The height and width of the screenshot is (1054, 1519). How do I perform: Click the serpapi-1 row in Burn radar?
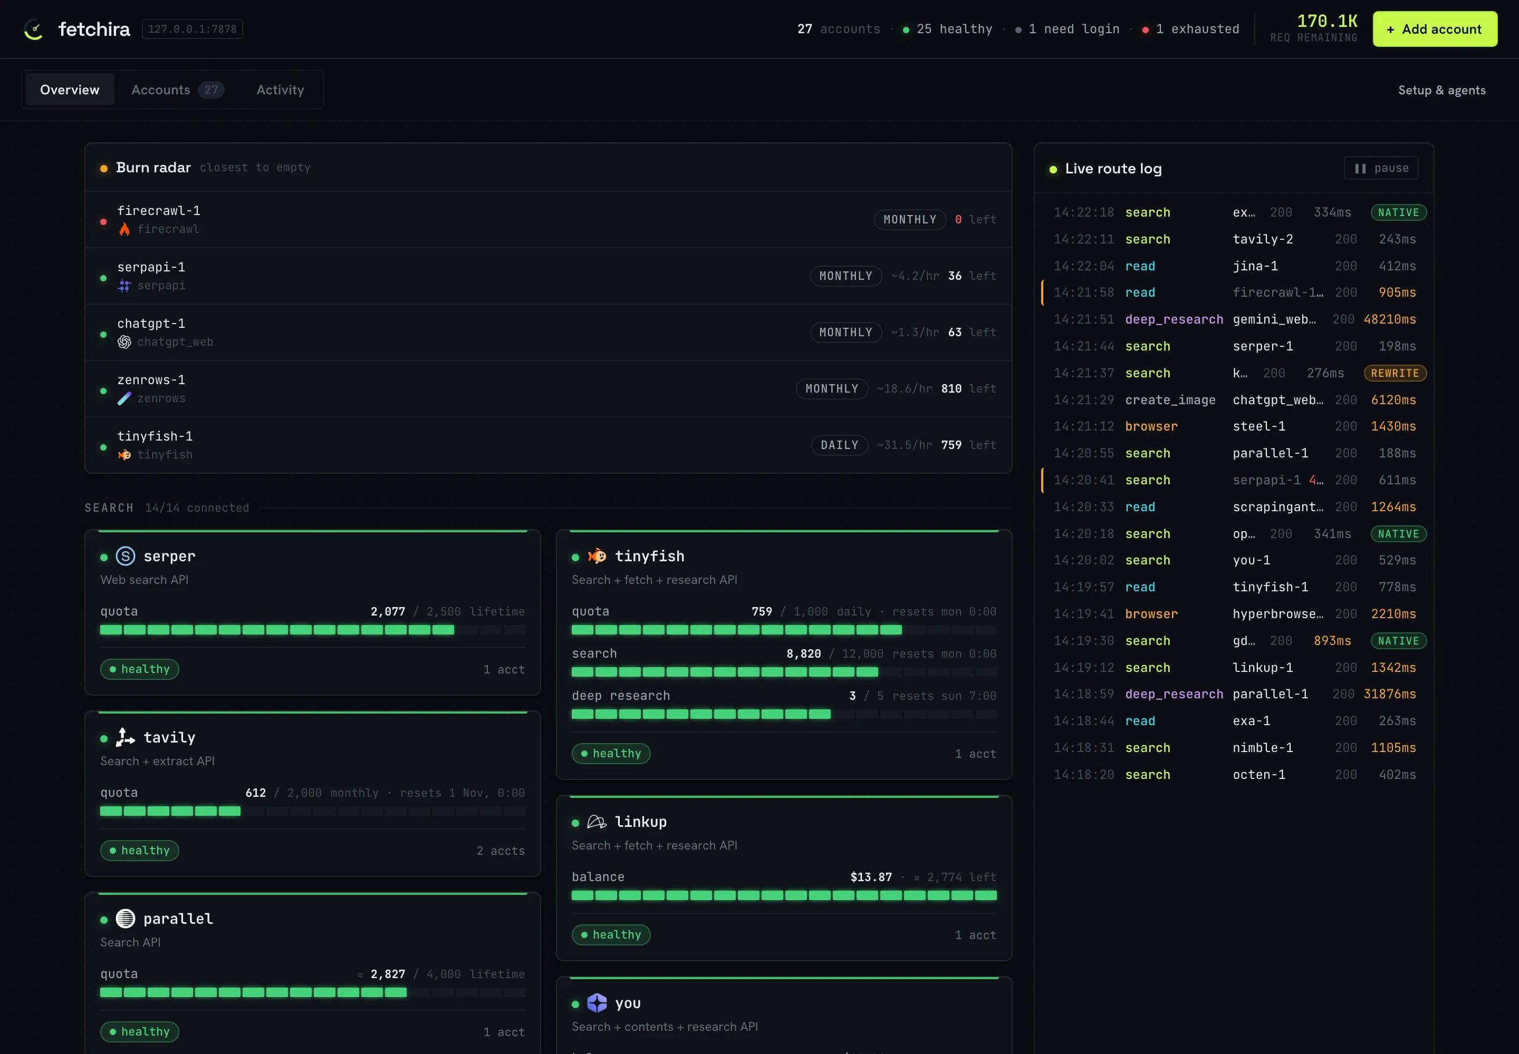click(548, 276)
